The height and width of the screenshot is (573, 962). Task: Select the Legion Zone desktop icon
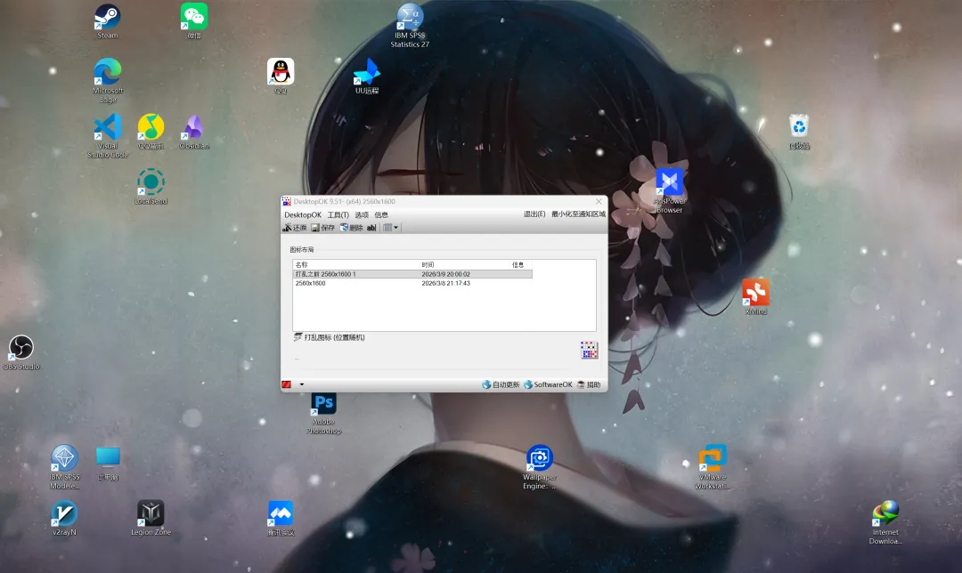tap(151, 518)
